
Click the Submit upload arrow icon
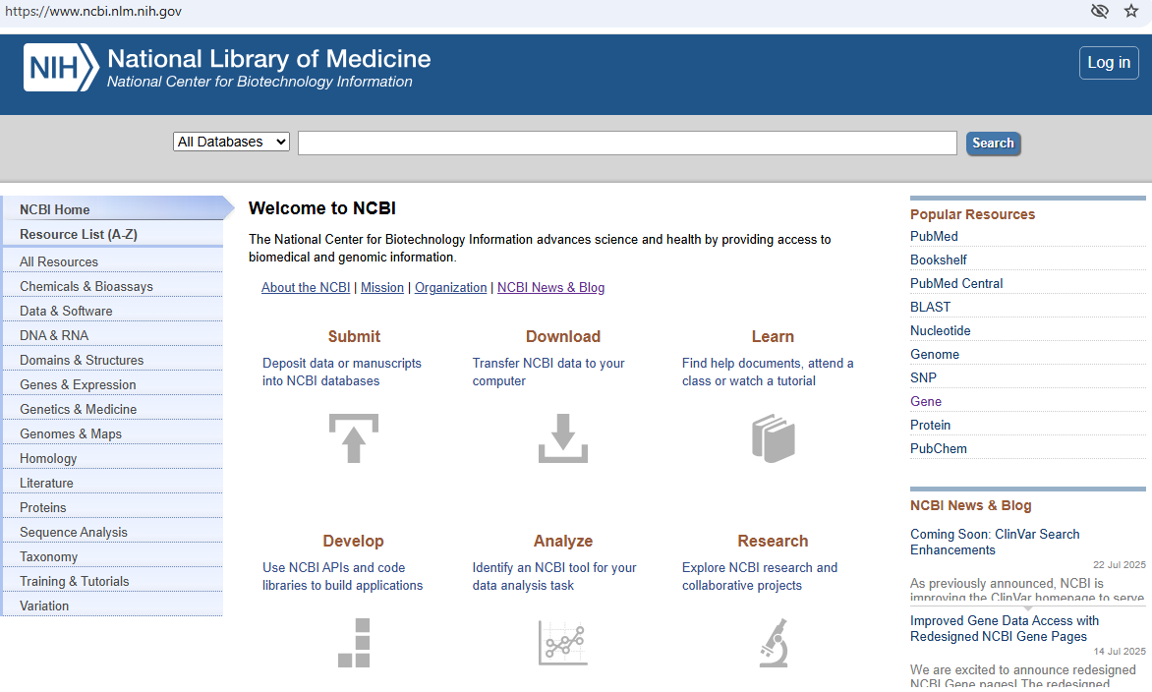[x=354, y=438]
